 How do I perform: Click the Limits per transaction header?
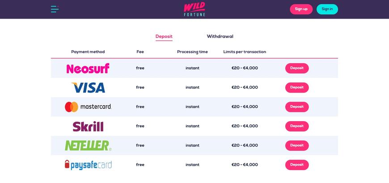point(245,52)
